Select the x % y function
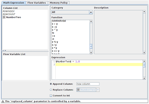149x104 pixels. (x=55, y=42)
